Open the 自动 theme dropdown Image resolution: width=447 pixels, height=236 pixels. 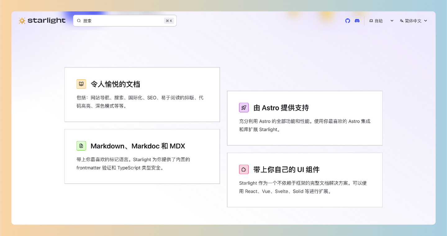click(x=381, y=21)
